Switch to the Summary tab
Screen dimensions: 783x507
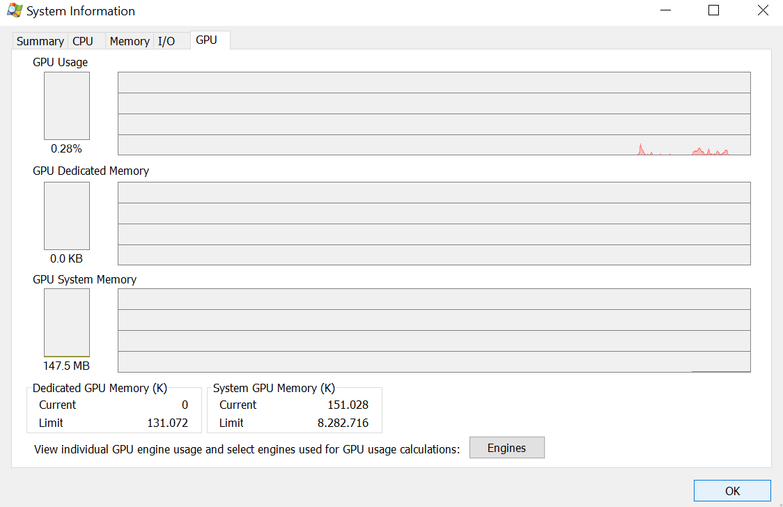point(40,41)
